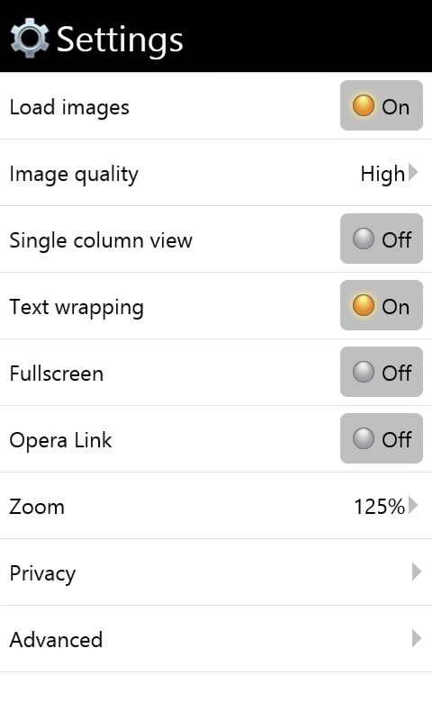Click the orange indicator beside Text wrapping
This screenshot has width=432, height=720.
point(363,305)
